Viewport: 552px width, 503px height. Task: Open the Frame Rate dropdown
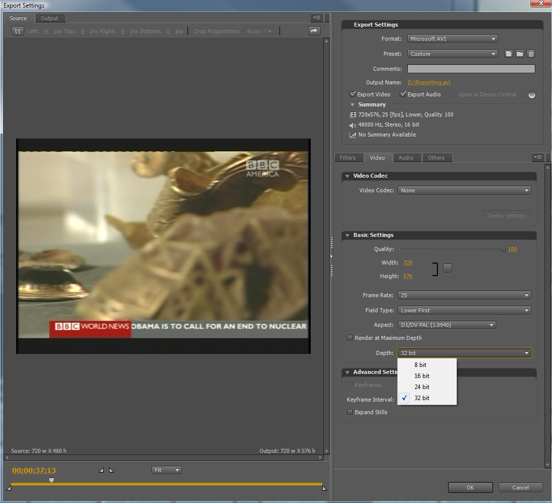(465, 295)
